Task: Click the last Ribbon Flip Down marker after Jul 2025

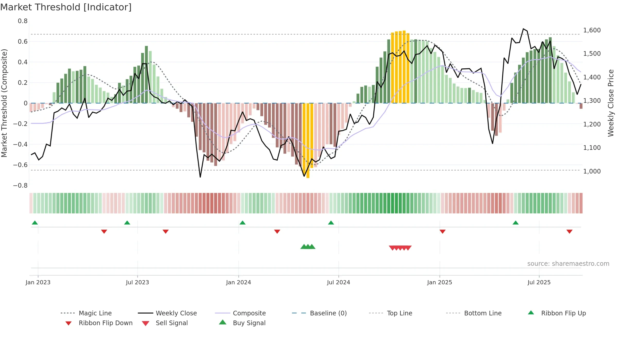Action: coord(570,232)
